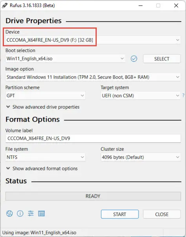Minimize the Rufus window
Image resolution: width=186 pixels, height=237 pixels.
pyautogui.click(x=141, y=5)
